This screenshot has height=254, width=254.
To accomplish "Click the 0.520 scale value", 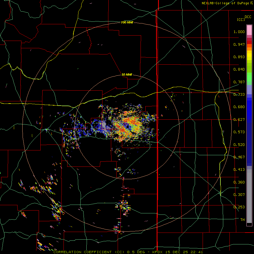I will [x=239, y=145].
